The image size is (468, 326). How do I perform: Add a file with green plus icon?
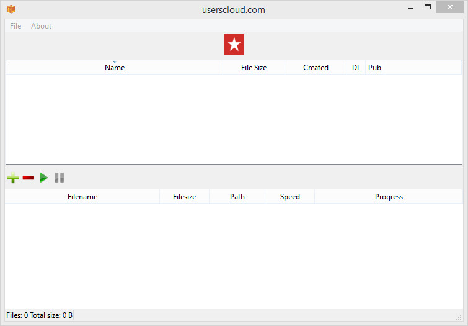[x=13, y=178]
